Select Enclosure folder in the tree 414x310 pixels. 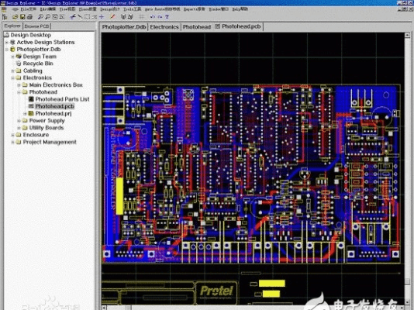[36, 135]
